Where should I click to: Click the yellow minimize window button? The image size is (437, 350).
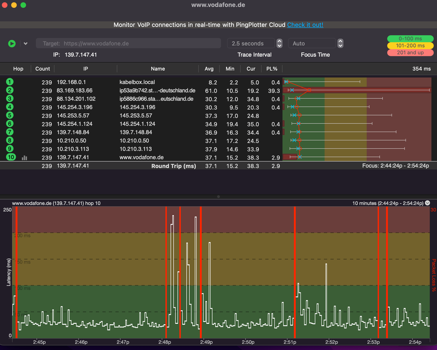click(x=14, y=5)
